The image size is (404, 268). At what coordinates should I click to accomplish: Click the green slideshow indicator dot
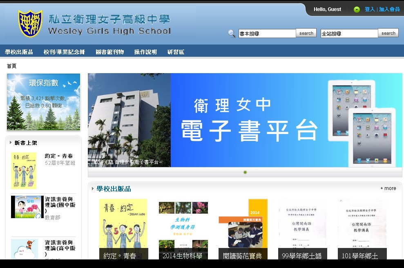click(x=245, y=172)
